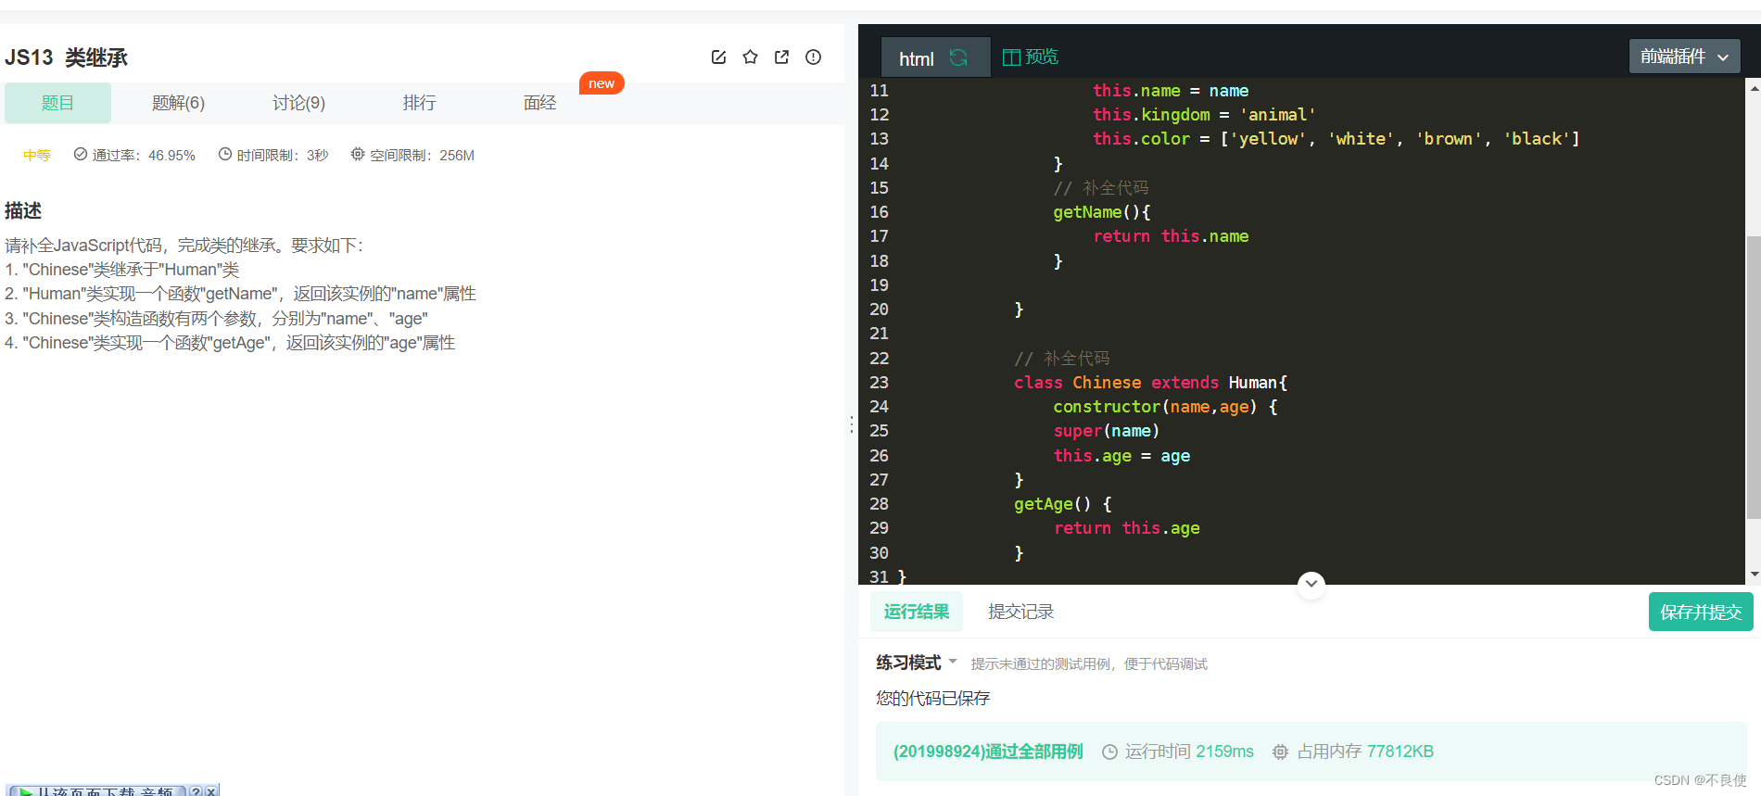Switch to the 运行结果 tab
The height and width of the screenshot is (796, 1761).
click(x=916, y=612)
